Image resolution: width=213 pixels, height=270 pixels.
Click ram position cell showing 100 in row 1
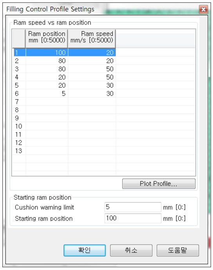tap(47, 52)
